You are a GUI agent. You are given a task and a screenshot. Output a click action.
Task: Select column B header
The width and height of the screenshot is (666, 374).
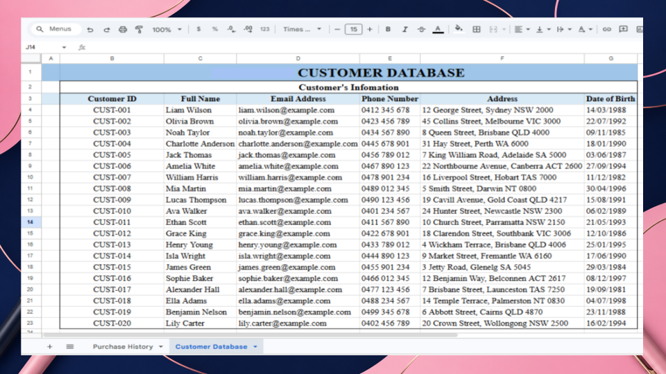(x=112, y=58)
